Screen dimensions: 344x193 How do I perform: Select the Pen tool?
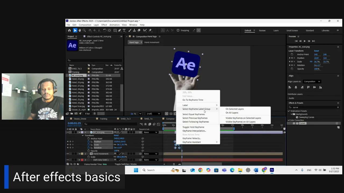coord(120,30)
